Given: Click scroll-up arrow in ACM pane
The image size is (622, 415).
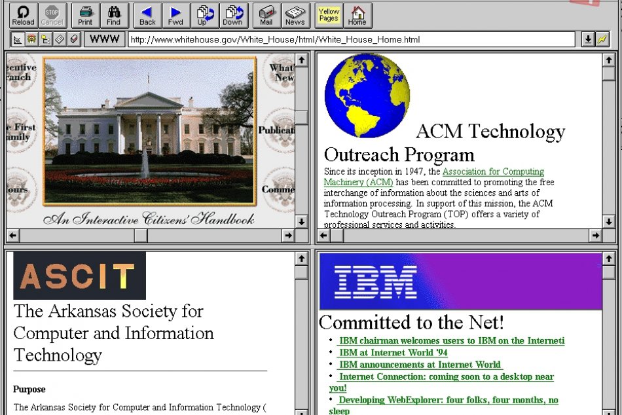Looking at the screenshot, I should [609, 60].
